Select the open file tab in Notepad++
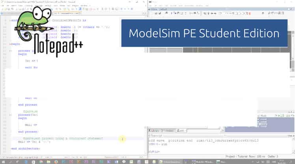 (x=67, y=13)
